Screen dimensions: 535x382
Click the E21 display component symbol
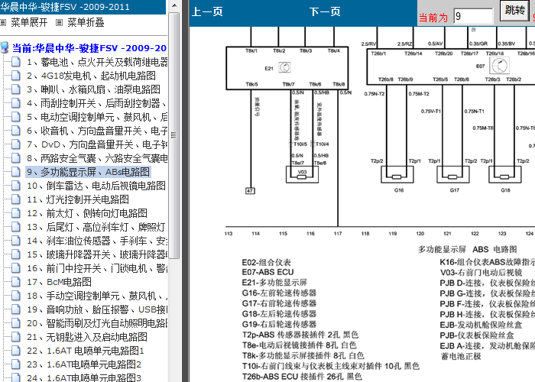[x=284, y=67]
